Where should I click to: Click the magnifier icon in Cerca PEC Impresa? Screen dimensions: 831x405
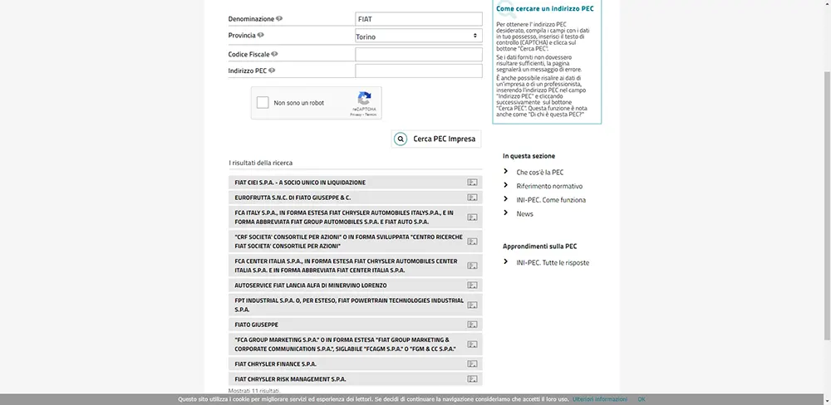tap(401, 139)
